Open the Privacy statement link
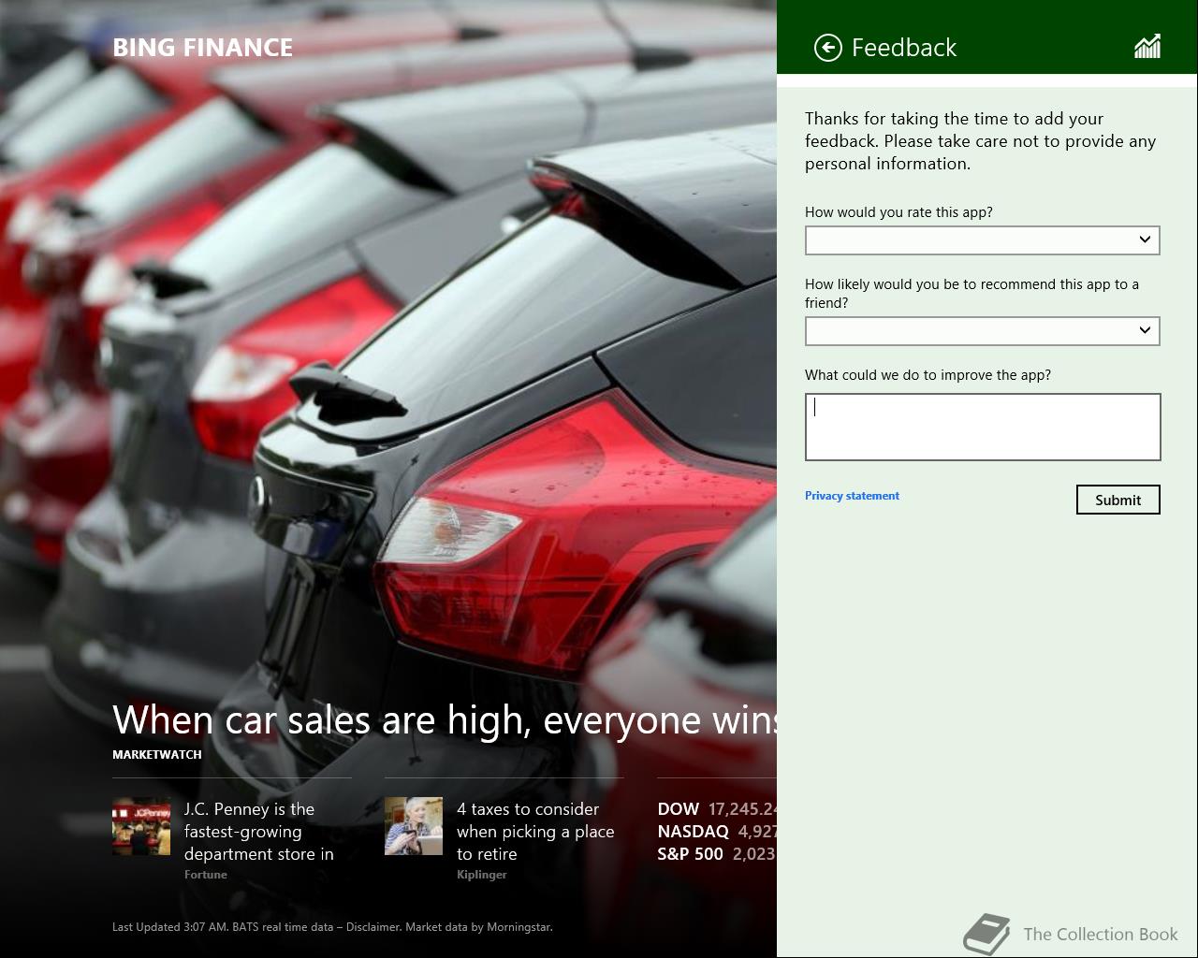 tap(852, 496)
